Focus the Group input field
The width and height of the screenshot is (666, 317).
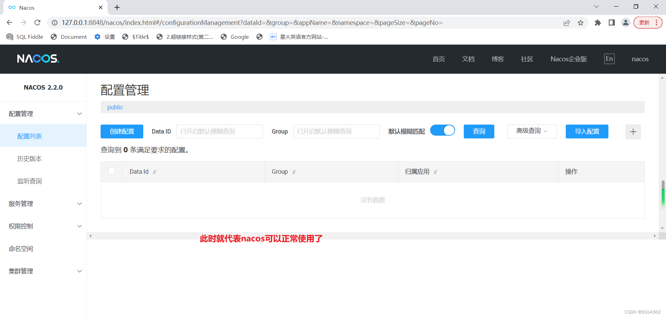point(336,132)
